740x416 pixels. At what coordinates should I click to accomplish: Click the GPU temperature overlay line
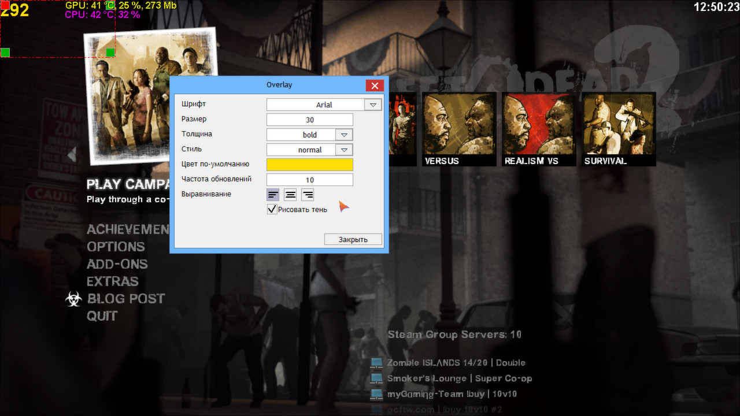coord(121,5)
